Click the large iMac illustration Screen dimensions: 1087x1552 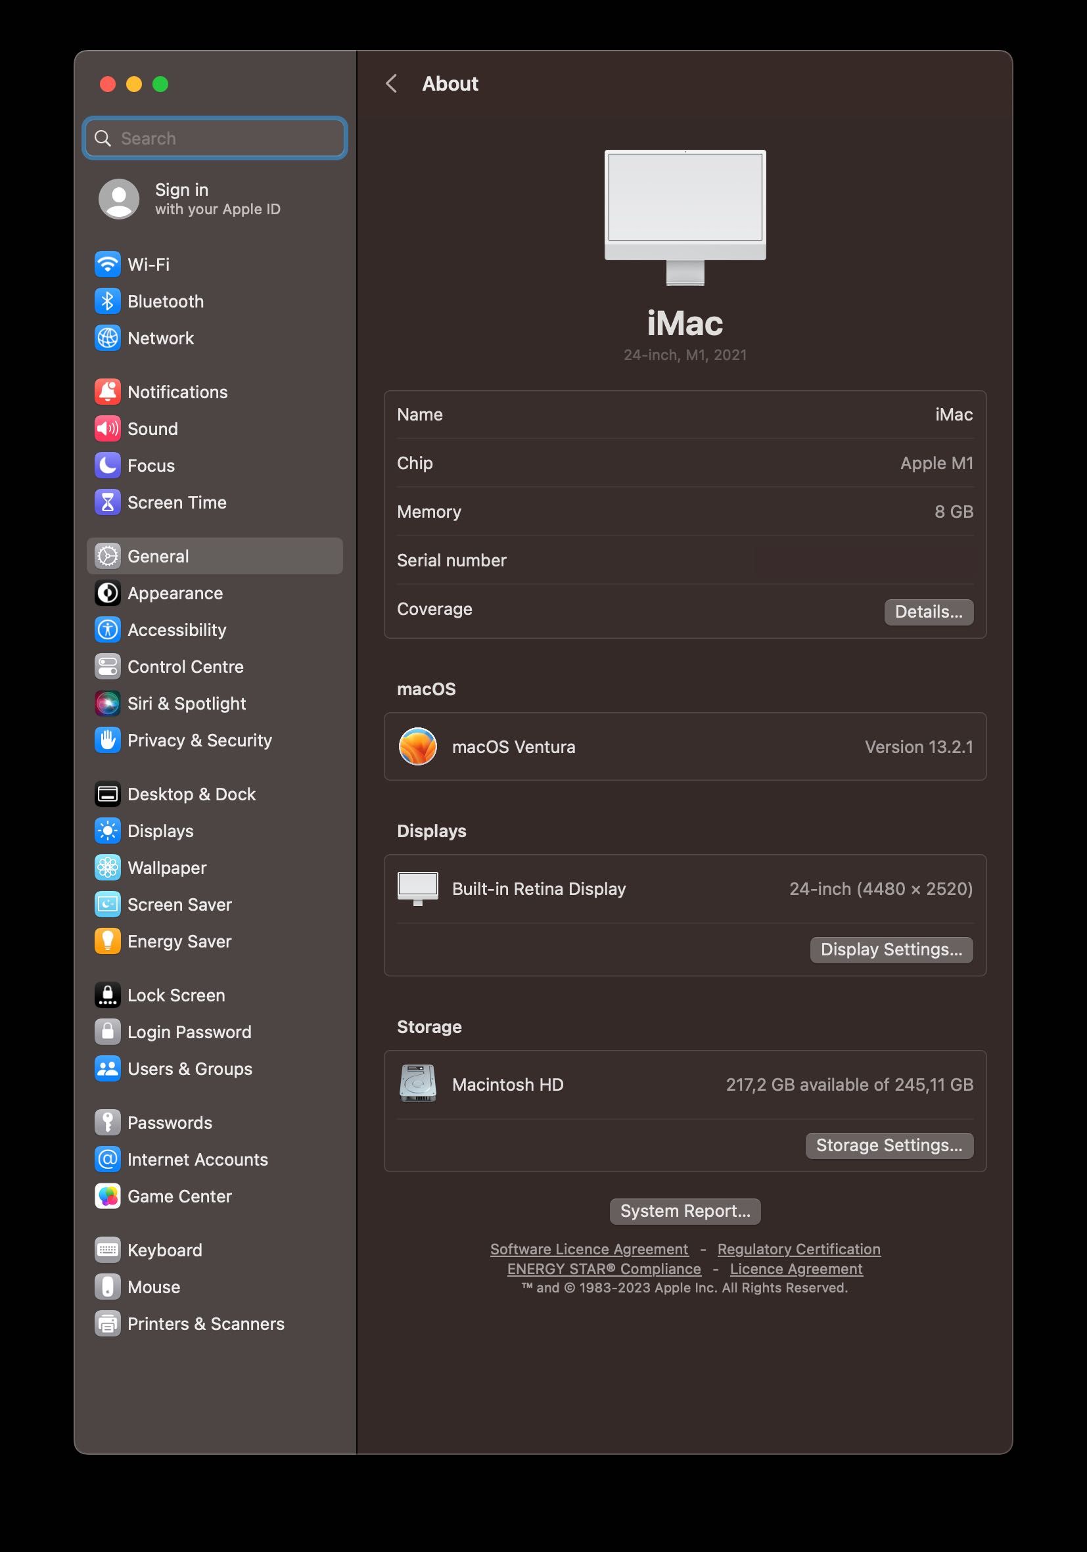point(685,217)
